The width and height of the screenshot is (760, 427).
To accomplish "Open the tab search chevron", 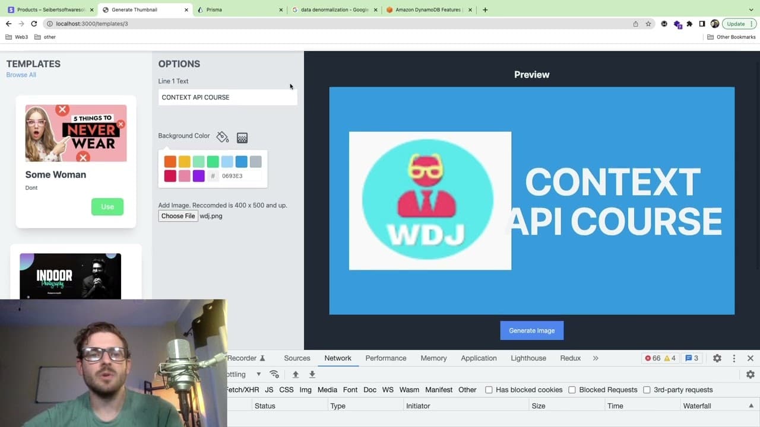I will coord(752,9).
